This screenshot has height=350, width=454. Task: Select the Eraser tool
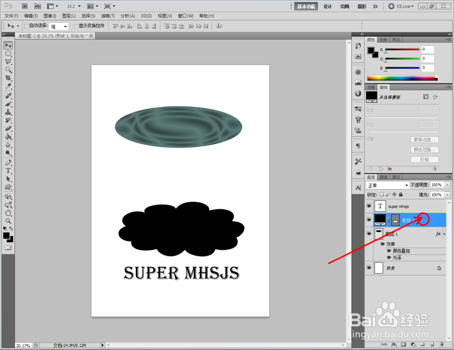click(8, 128)
